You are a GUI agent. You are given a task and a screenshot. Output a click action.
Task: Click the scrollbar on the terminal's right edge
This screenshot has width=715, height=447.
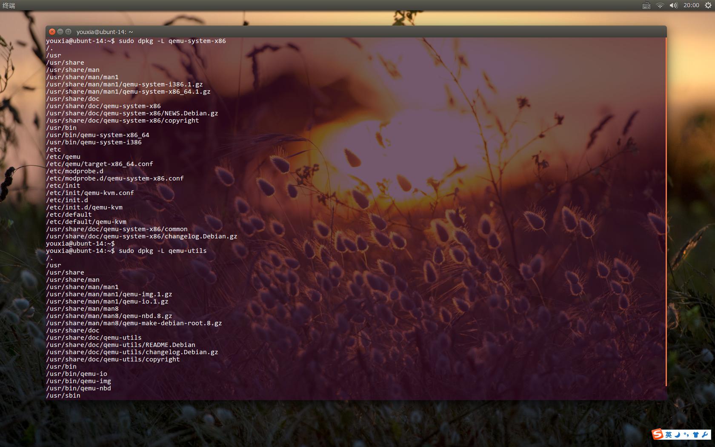coord(665,213)
